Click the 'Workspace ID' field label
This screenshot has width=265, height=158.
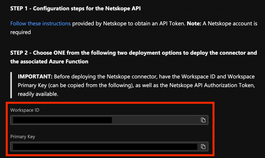coord(25,110)
